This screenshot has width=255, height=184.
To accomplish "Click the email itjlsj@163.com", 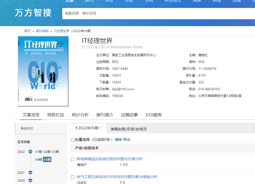I will 123,89.
